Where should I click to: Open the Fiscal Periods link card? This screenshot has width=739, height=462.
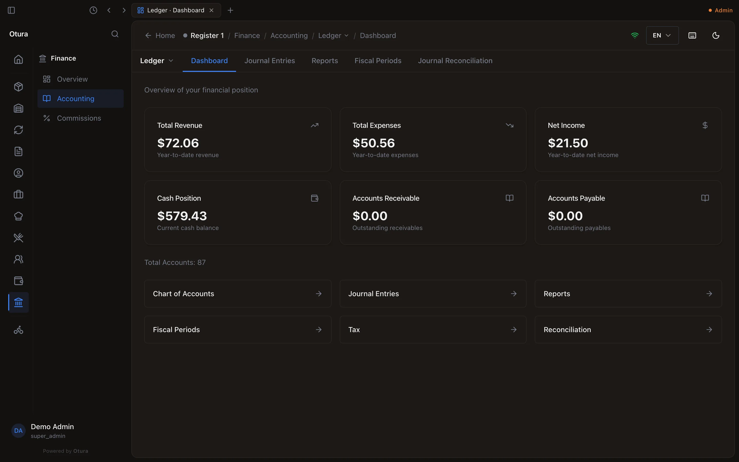point(238,330)
